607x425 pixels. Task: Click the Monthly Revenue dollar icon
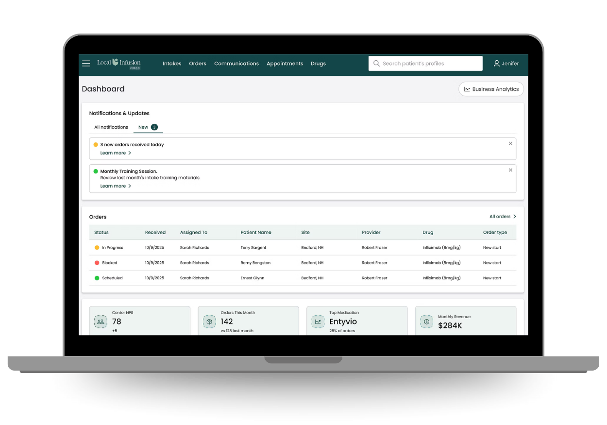coord(426,322)
